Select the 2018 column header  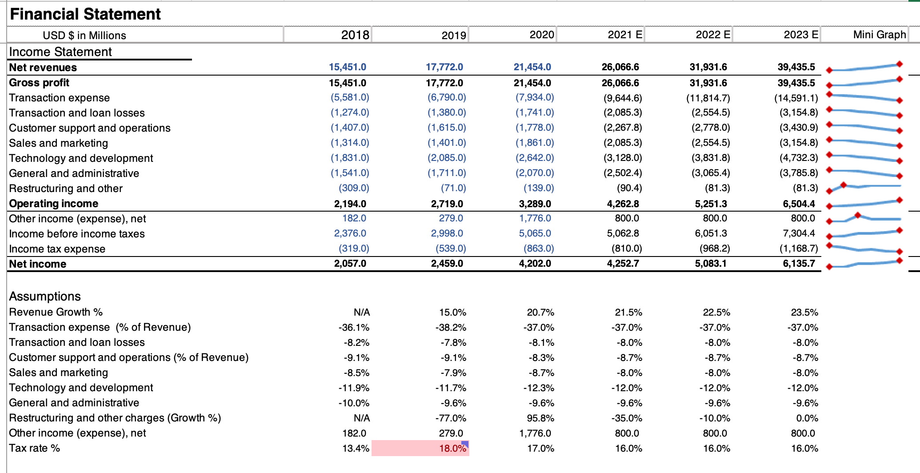[x=355, y=35]
